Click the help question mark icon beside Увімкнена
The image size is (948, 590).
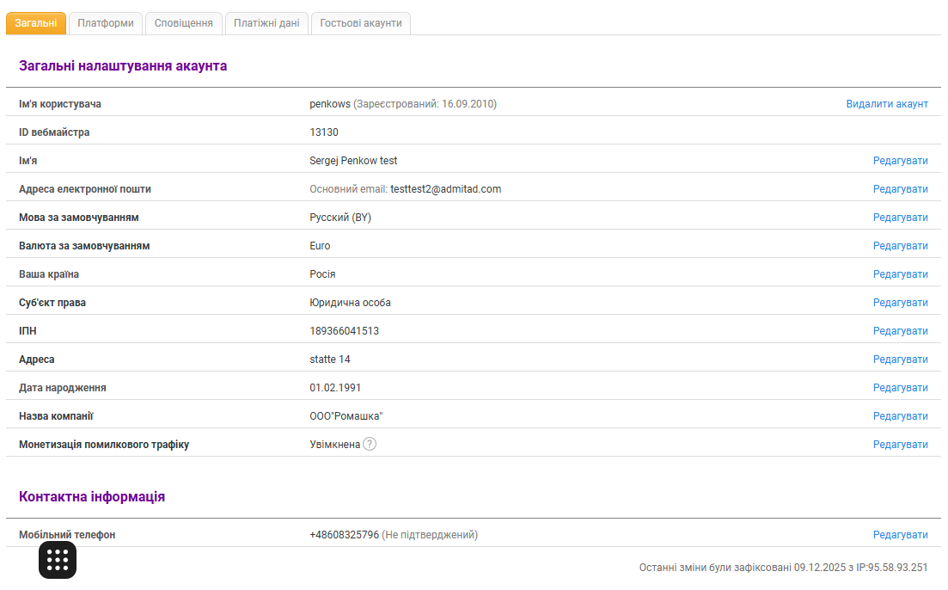[x=370, y=444]
